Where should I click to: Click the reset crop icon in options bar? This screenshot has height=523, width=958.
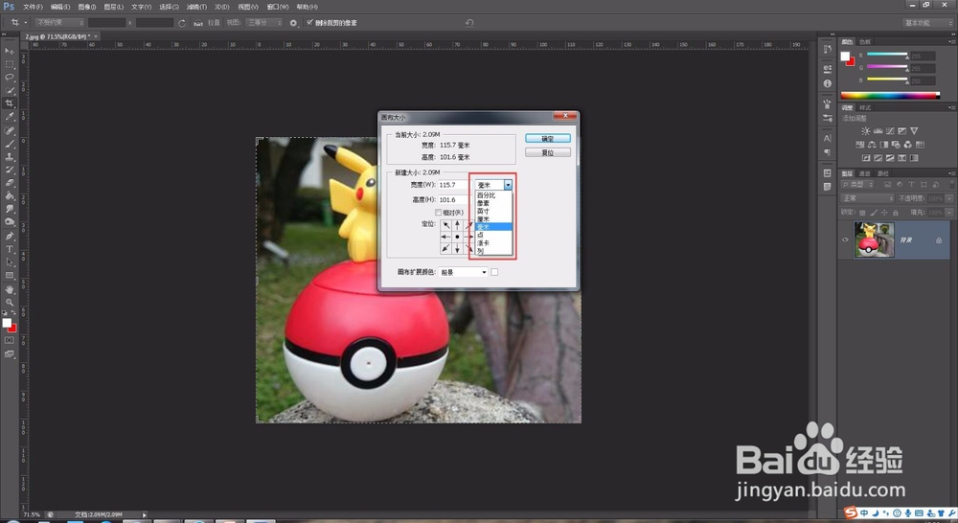(469, 23)
